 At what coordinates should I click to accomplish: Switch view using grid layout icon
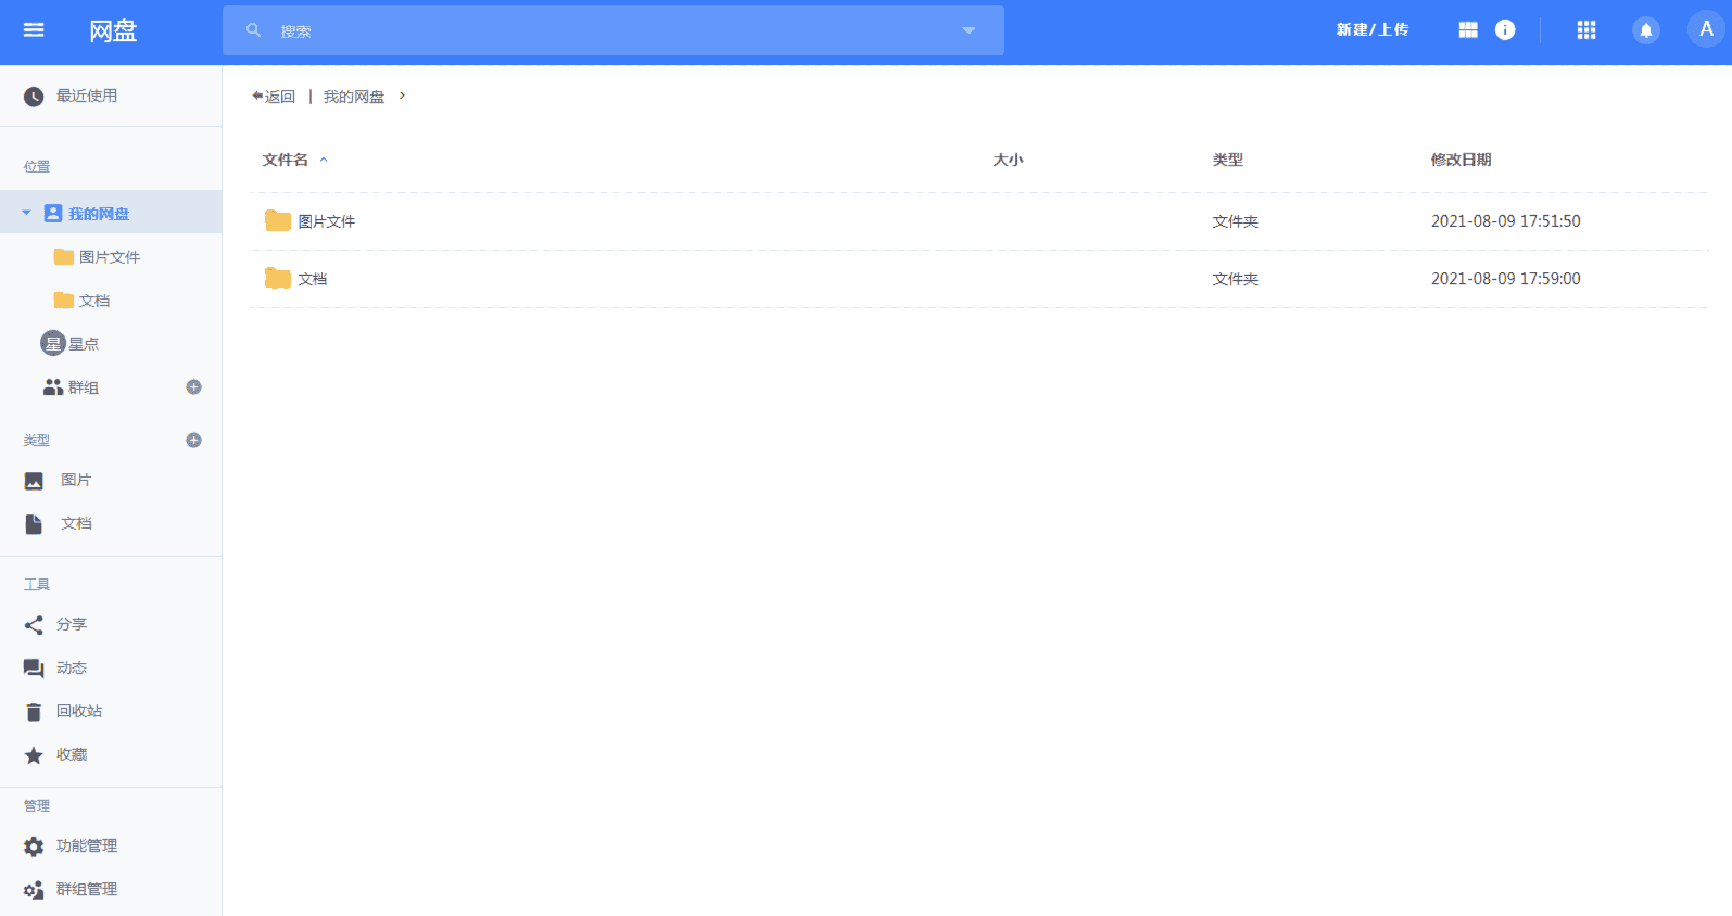[1468, 30]
